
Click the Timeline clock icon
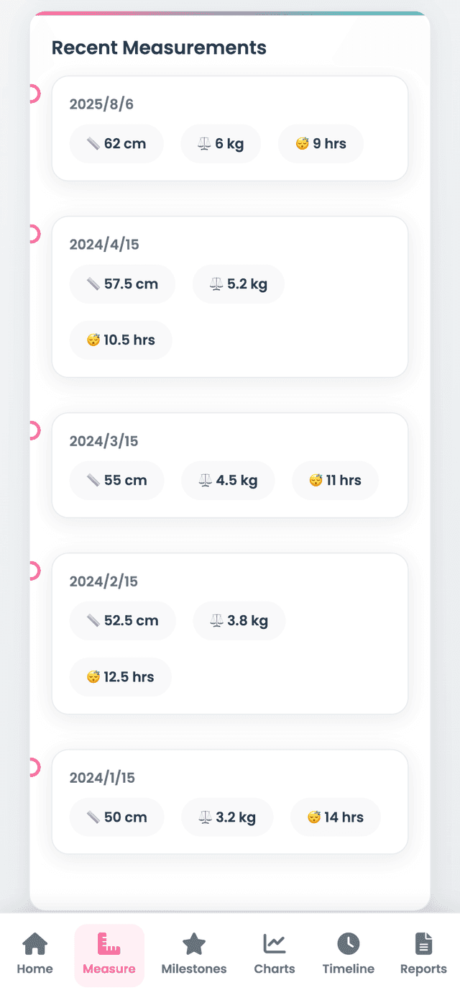point(348,943)
